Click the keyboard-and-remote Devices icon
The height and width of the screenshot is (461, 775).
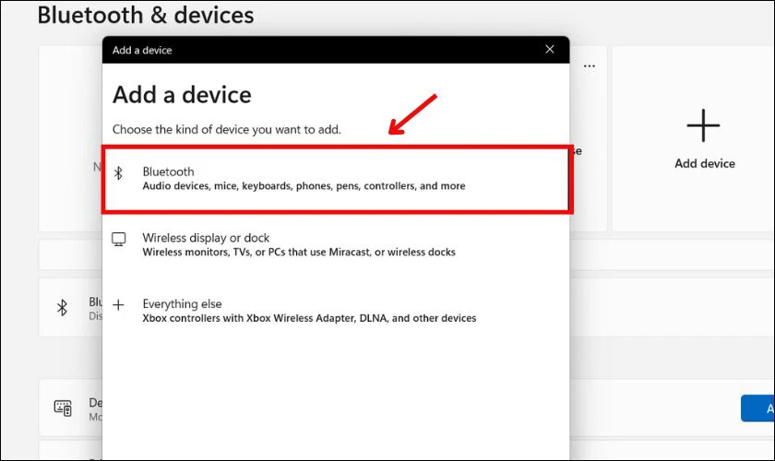(63, 408)
